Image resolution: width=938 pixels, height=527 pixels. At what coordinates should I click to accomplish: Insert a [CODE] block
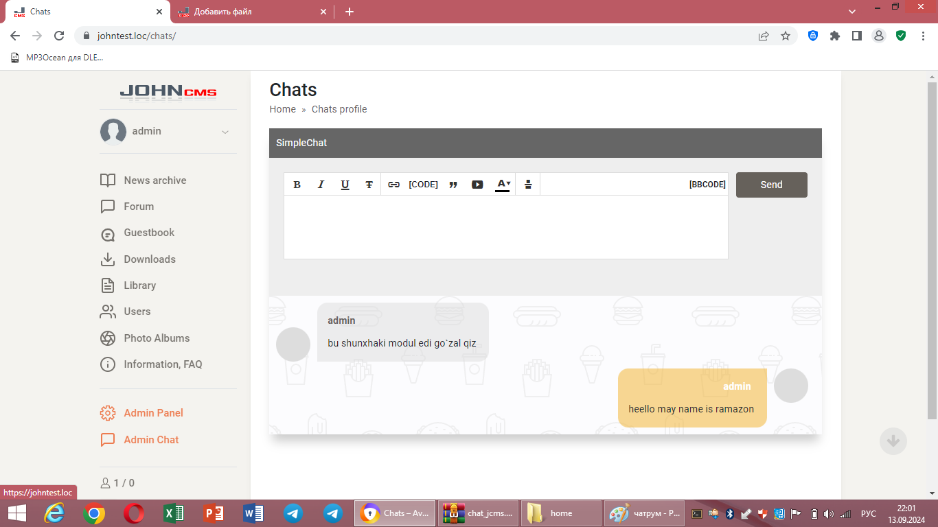[x=423, y=185]
